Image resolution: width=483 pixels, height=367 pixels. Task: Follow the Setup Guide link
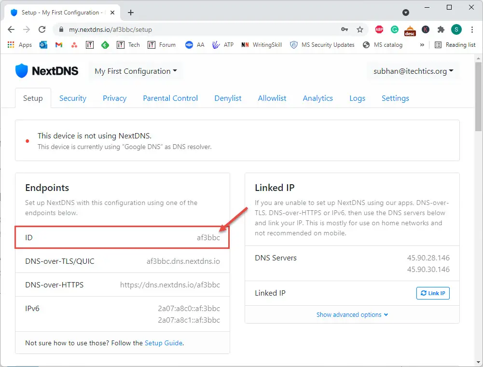click(x=164, y=343)
